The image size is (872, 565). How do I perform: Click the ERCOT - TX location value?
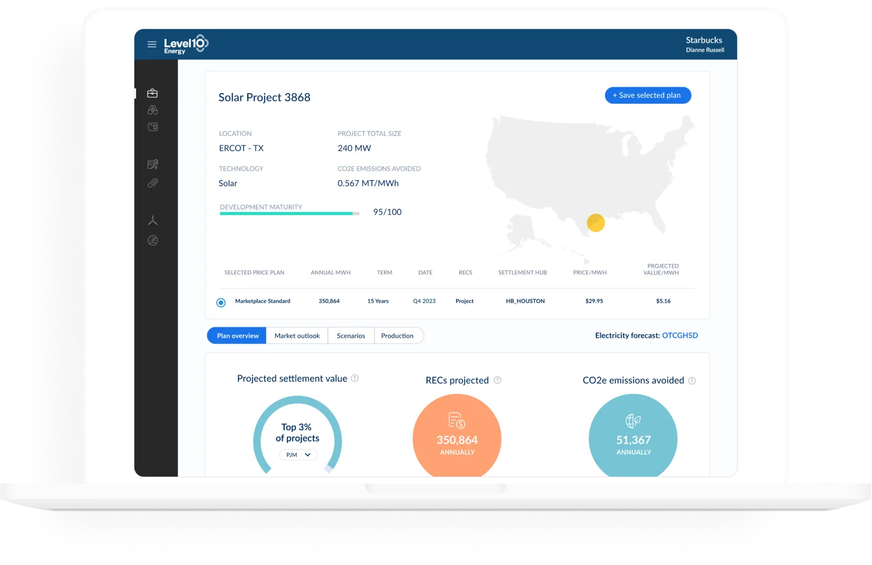[241, 148]
